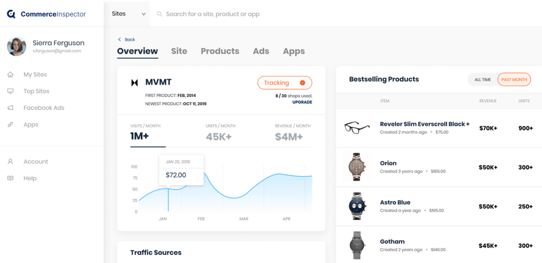Open Facebook Ads sidebar item
The width and height of the screenshot is (542, 263).
(x=44, y=108)
